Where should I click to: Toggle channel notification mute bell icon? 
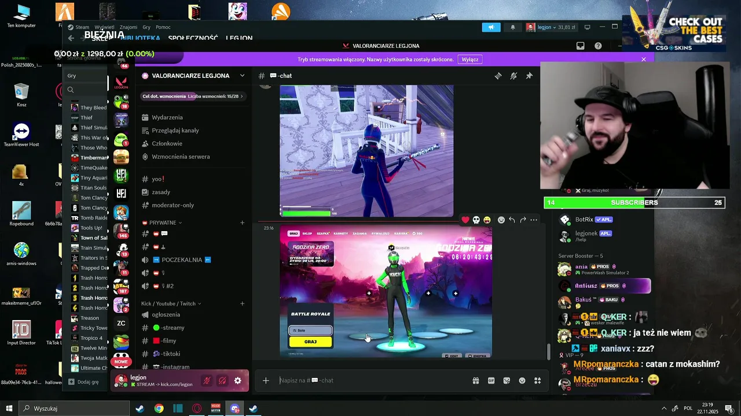tap(513, 76)
